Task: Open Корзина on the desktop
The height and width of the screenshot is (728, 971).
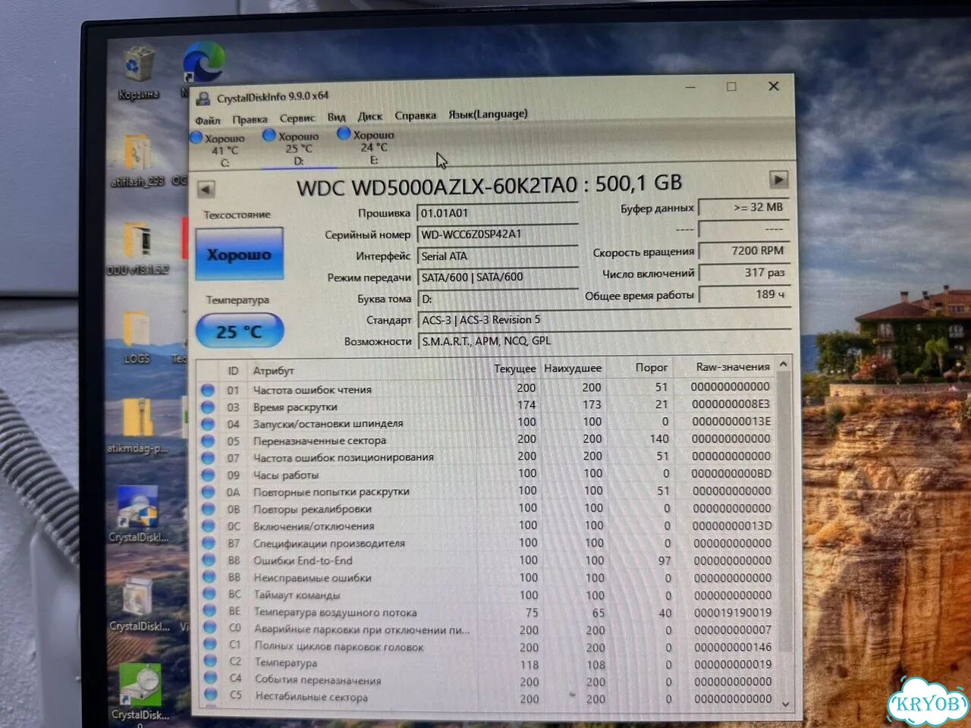Action: (138, 72)
